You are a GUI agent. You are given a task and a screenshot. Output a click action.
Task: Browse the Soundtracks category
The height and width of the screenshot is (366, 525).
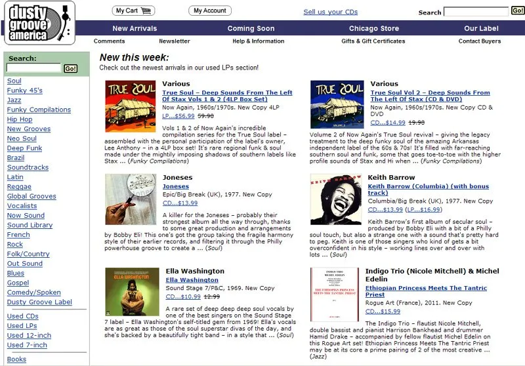point(28,168)
